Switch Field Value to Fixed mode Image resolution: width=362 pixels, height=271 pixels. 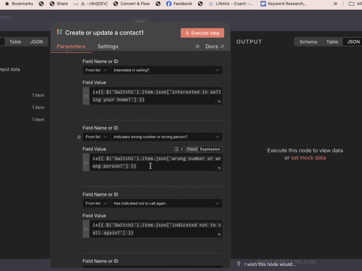pos(192,149)
